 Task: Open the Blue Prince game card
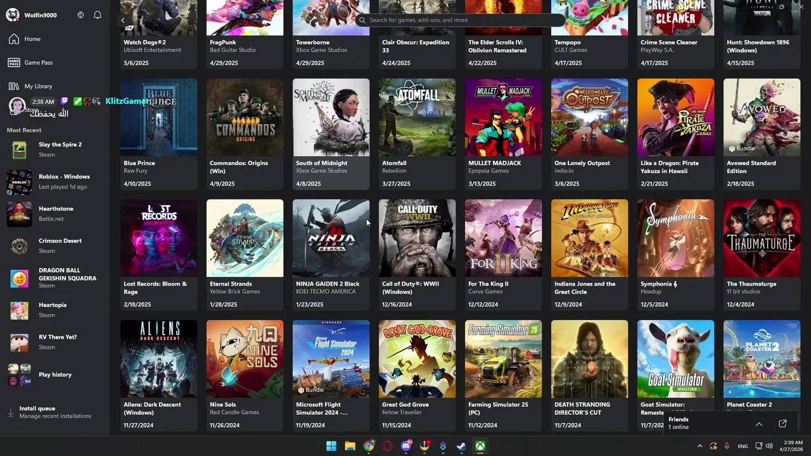[158, 134]
